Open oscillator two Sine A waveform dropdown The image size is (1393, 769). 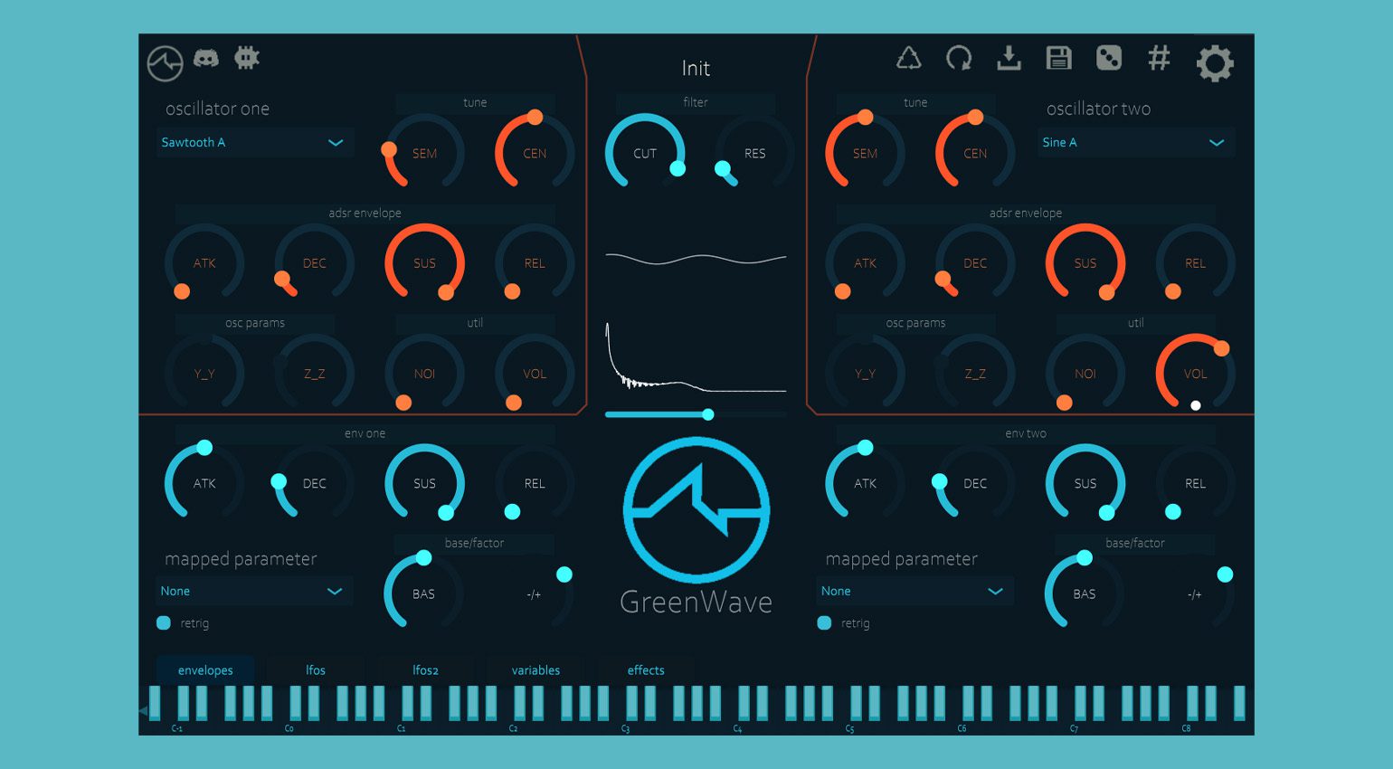point(1136,142)
